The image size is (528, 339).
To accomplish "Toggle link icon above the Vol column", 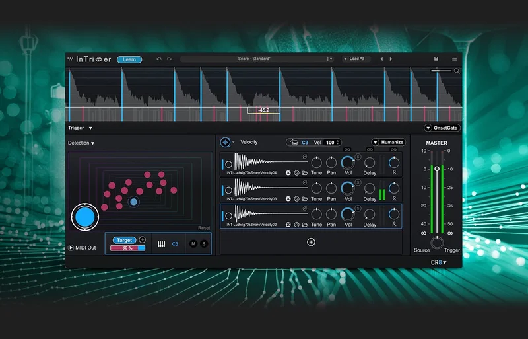I will coord(347,149).
